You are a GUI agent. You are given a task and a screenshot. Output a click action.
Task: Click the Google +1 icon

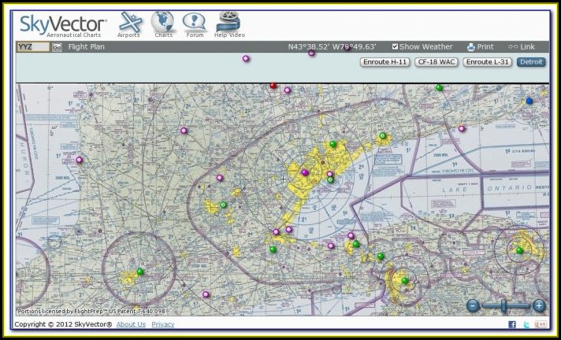tap(540, 324)
